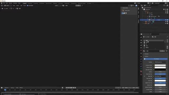Hide the Collection in viewport via eye icon

[x=166, y=9]
